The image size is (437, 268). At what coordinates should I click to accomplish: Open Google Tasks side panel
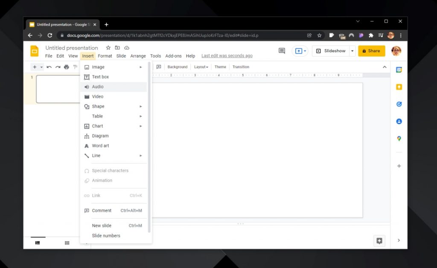pyautogui.click(x=399, y=104)
